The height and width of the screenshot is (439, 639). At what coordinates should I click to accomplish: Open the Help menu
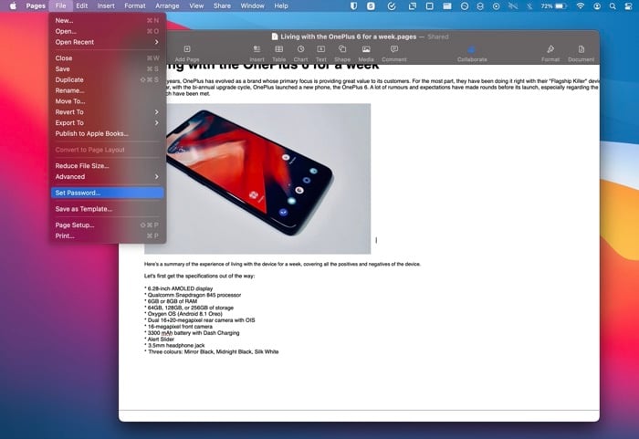(x=281, y=5)
